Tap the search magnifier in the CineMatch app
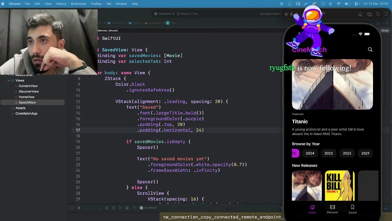392x221 pixels. click(x=370, y=50)
